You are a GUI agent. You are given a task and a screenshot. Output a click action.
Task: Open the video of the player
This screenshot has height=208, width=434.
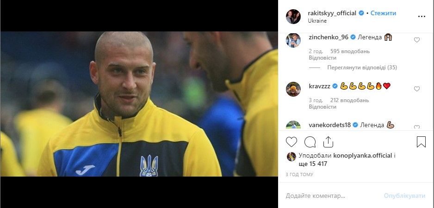(x=139, y=104)
